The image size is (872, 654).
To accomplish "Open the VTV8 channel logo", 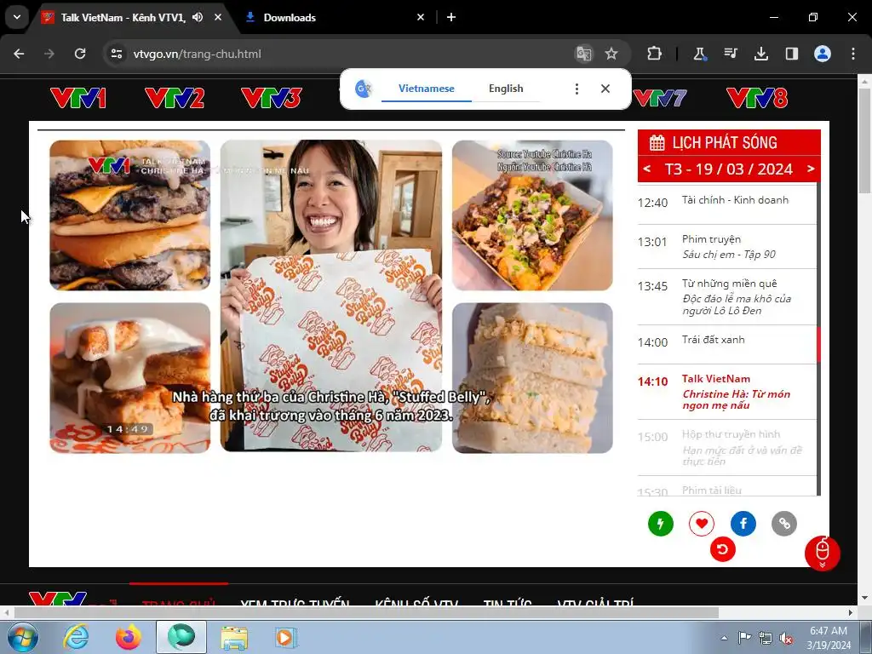I will click(x=757, y=98).
